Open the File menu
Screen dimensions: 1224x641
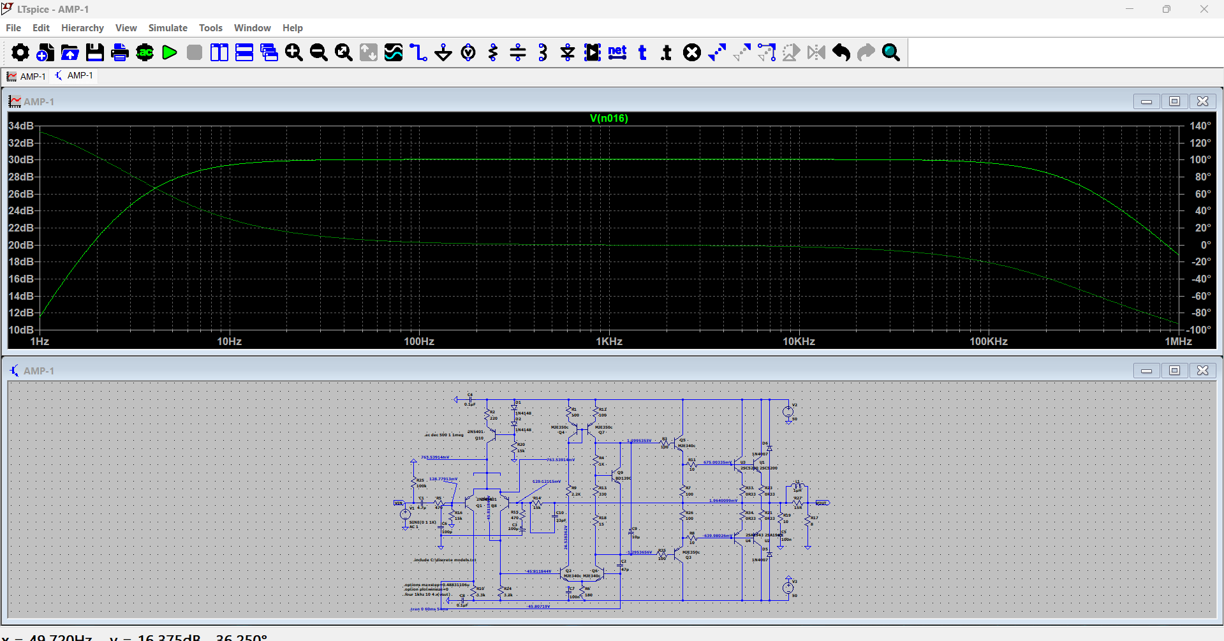pos(13,28)
